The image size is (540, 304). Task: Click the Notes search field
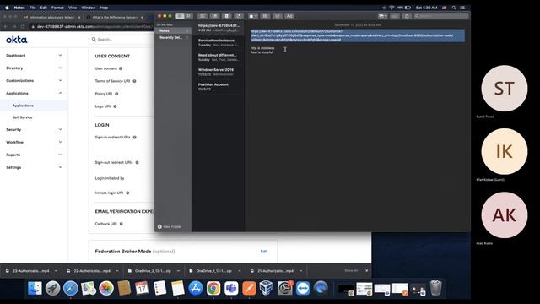coord(441,16)
